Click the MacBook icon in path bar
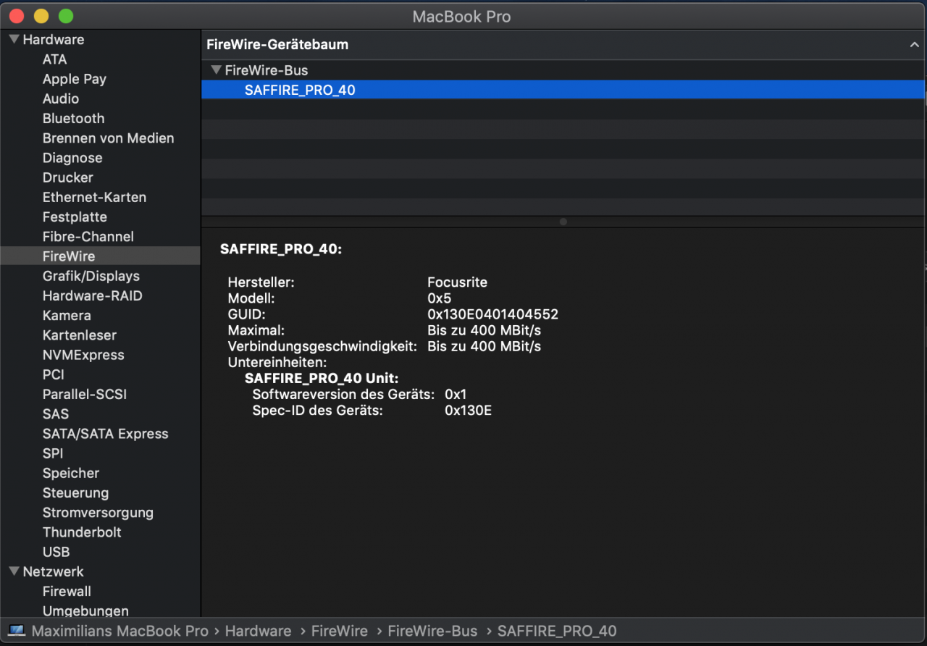This screenshot has height=646, width=927. click(17, 631)
